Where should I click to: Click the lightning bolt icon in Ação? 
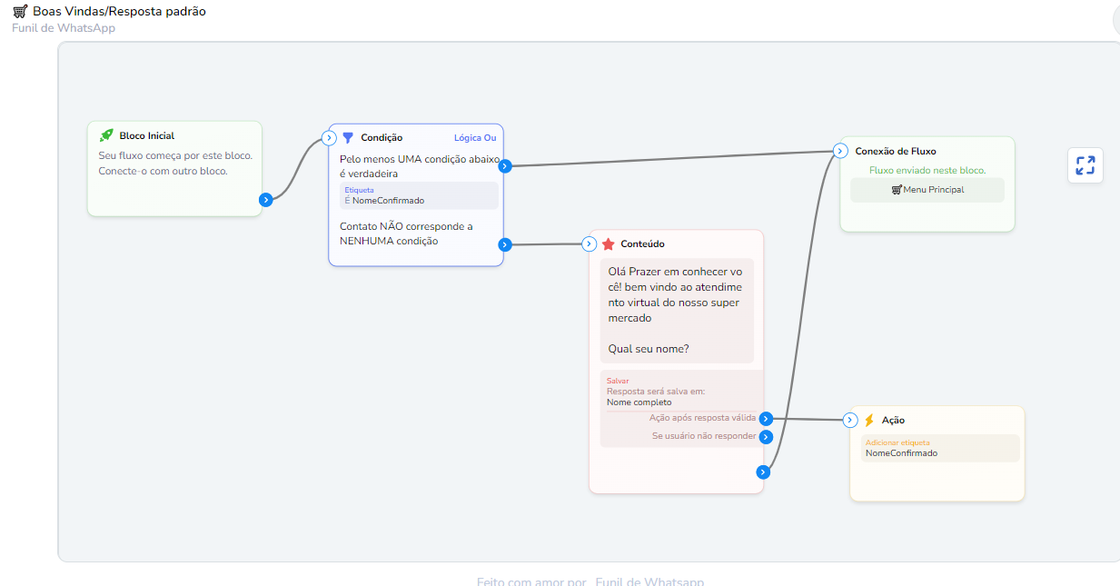click(869, 421)
